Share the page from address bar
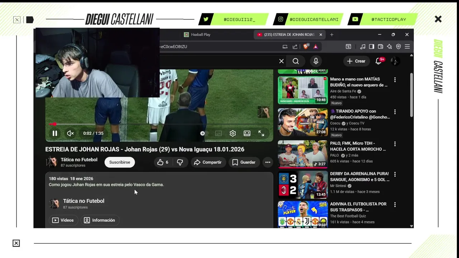 tap(295, 47)
